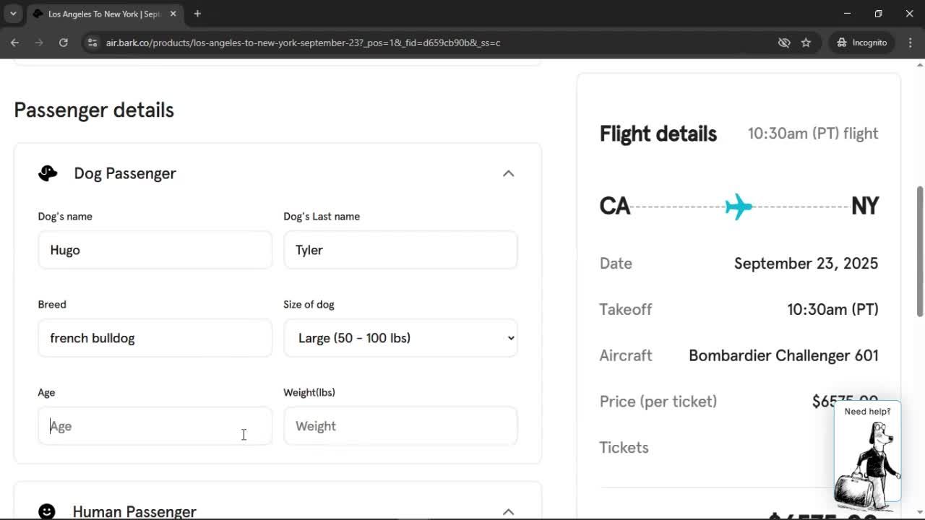
Task: Open a new tab with plus button
Action: coord(197,14)
